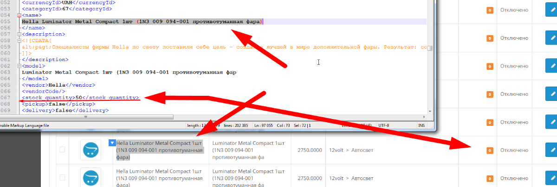This screenshot has height=187, width=557.
Task: Collapse the <name> fold marker at line 054
Action: point(18,15)
